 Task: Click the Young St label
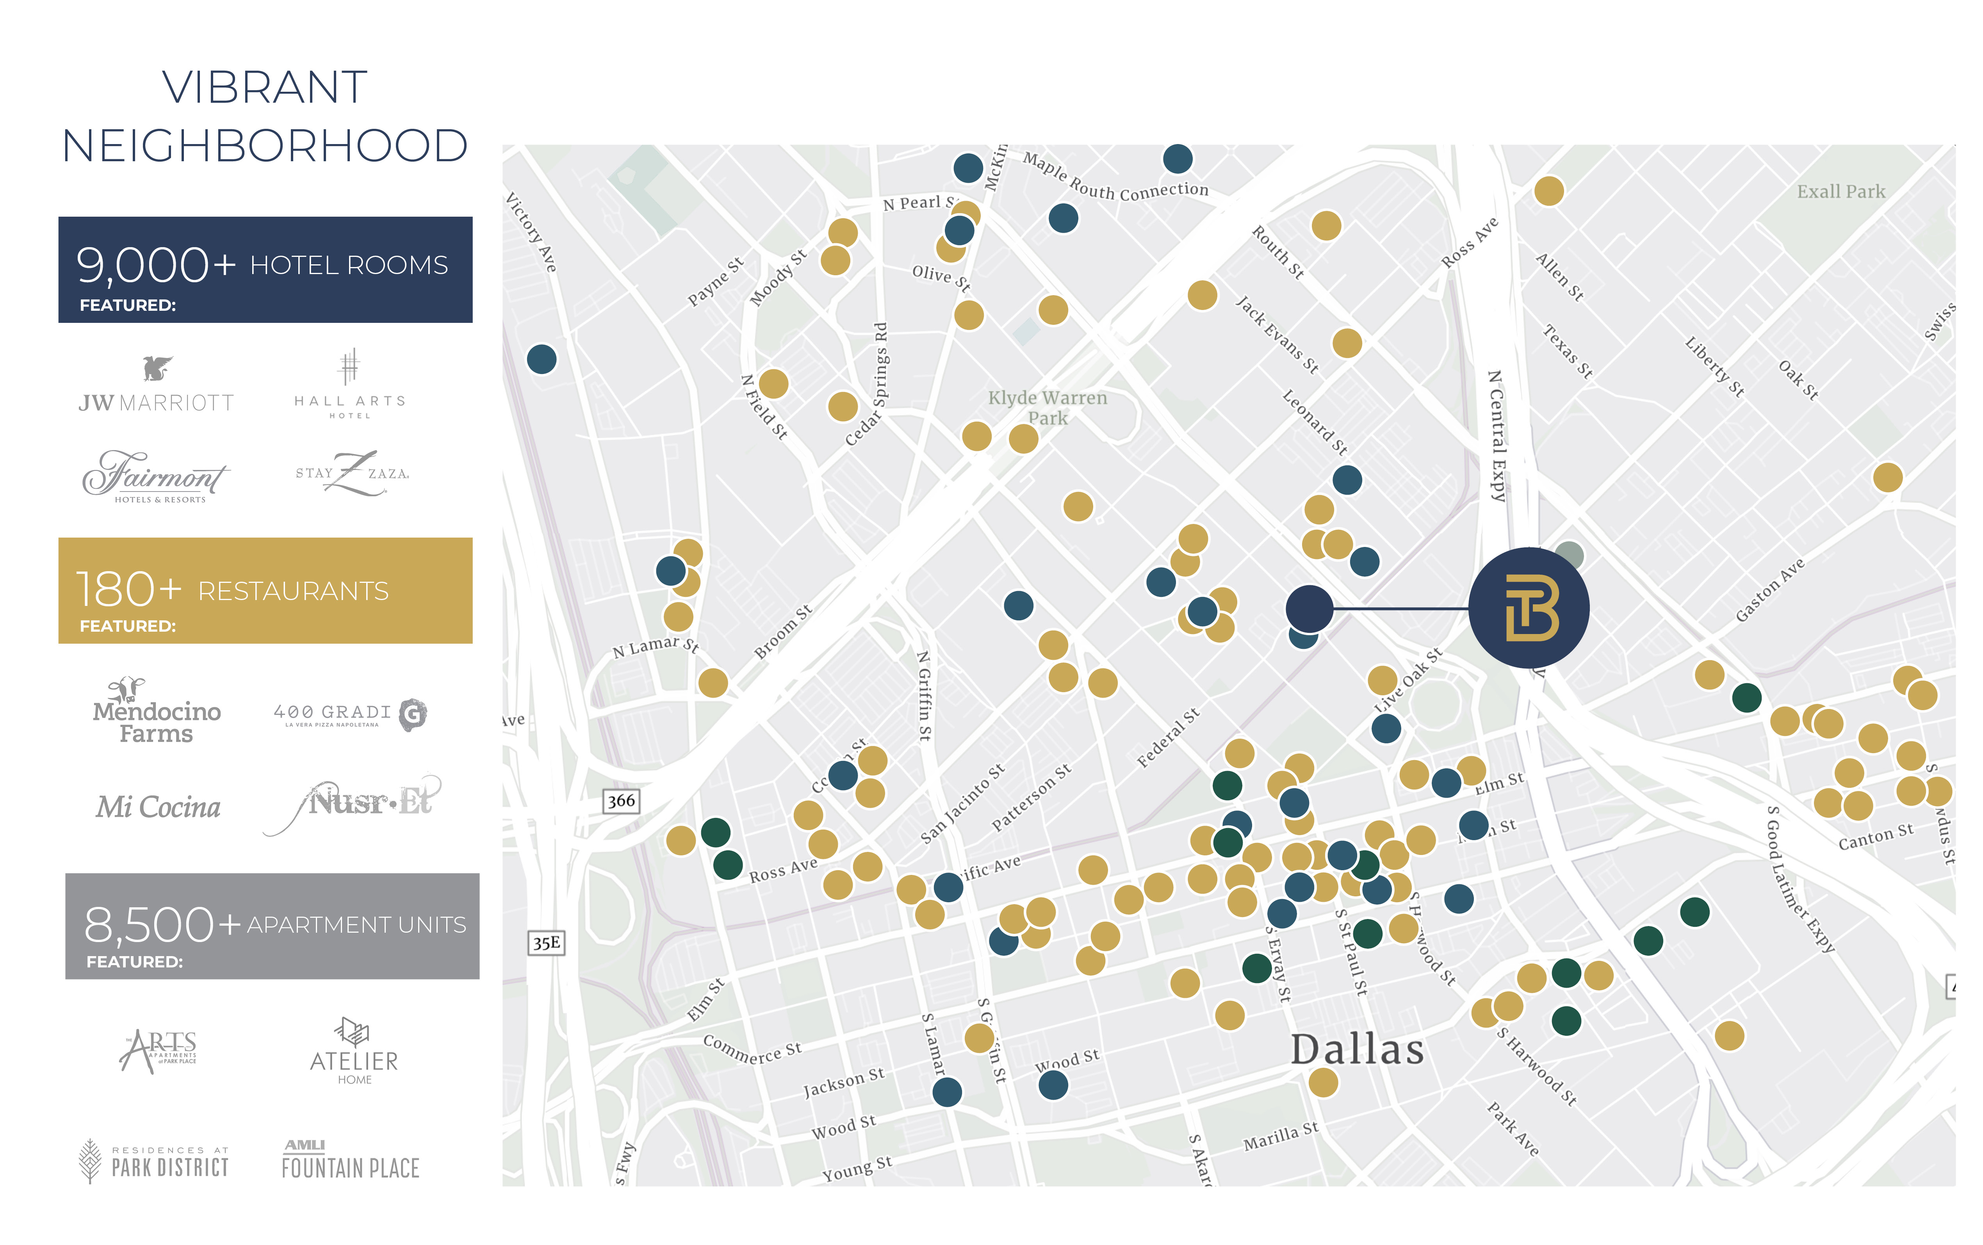(857, 1168)
